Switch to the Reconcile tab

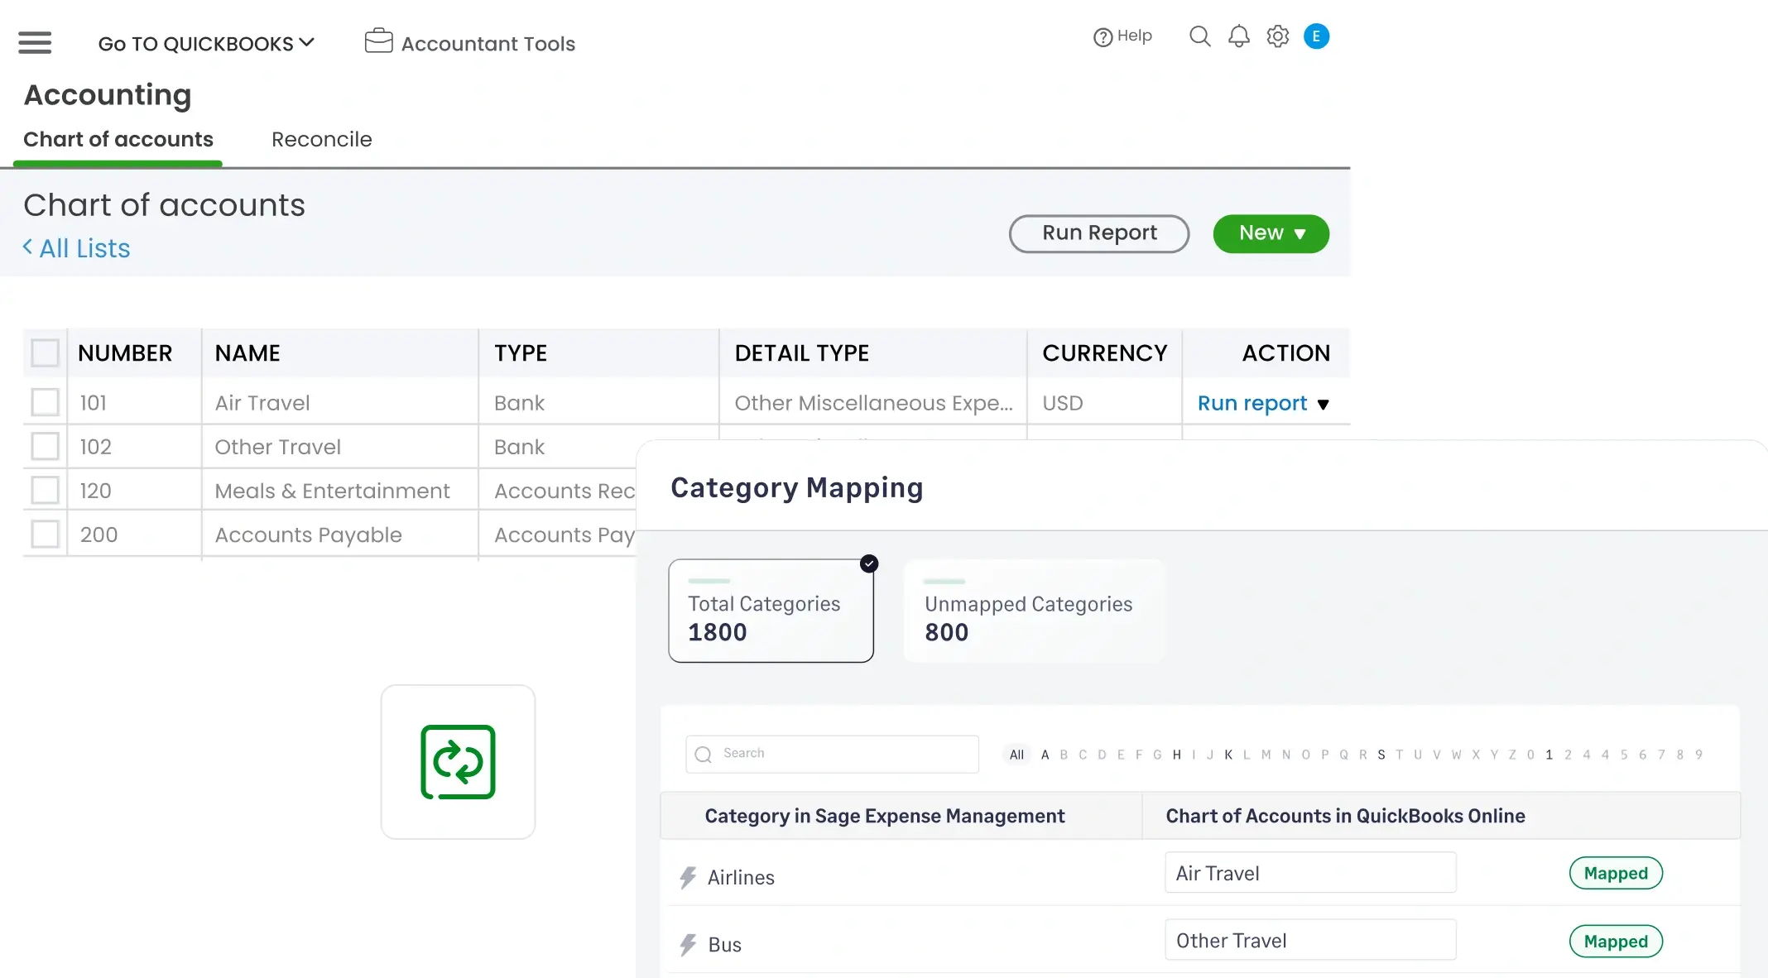click(x=322, y=139)
